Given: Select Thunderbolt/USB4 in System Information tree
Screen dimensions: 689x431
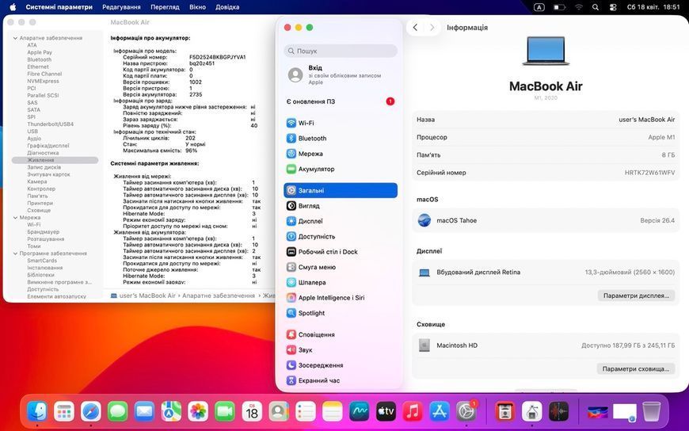Looking at the screenshot, I should (51, 124).
